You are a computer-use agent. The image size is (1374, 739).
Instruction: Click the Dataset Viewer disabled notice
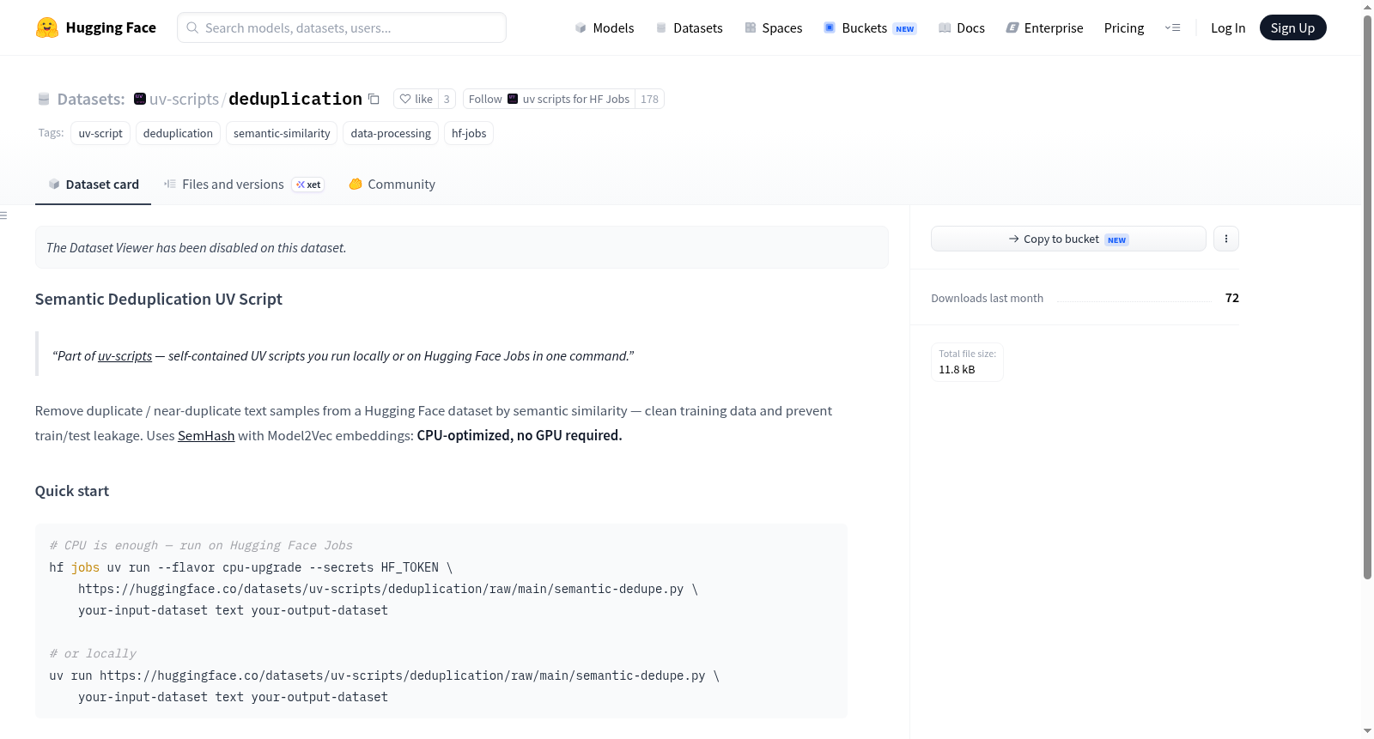pyautogui.click(x=462, y=247)
